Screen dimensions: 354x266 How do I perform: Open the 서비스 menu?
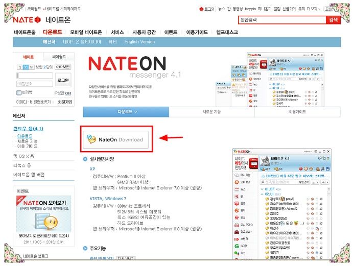point(117,32)
